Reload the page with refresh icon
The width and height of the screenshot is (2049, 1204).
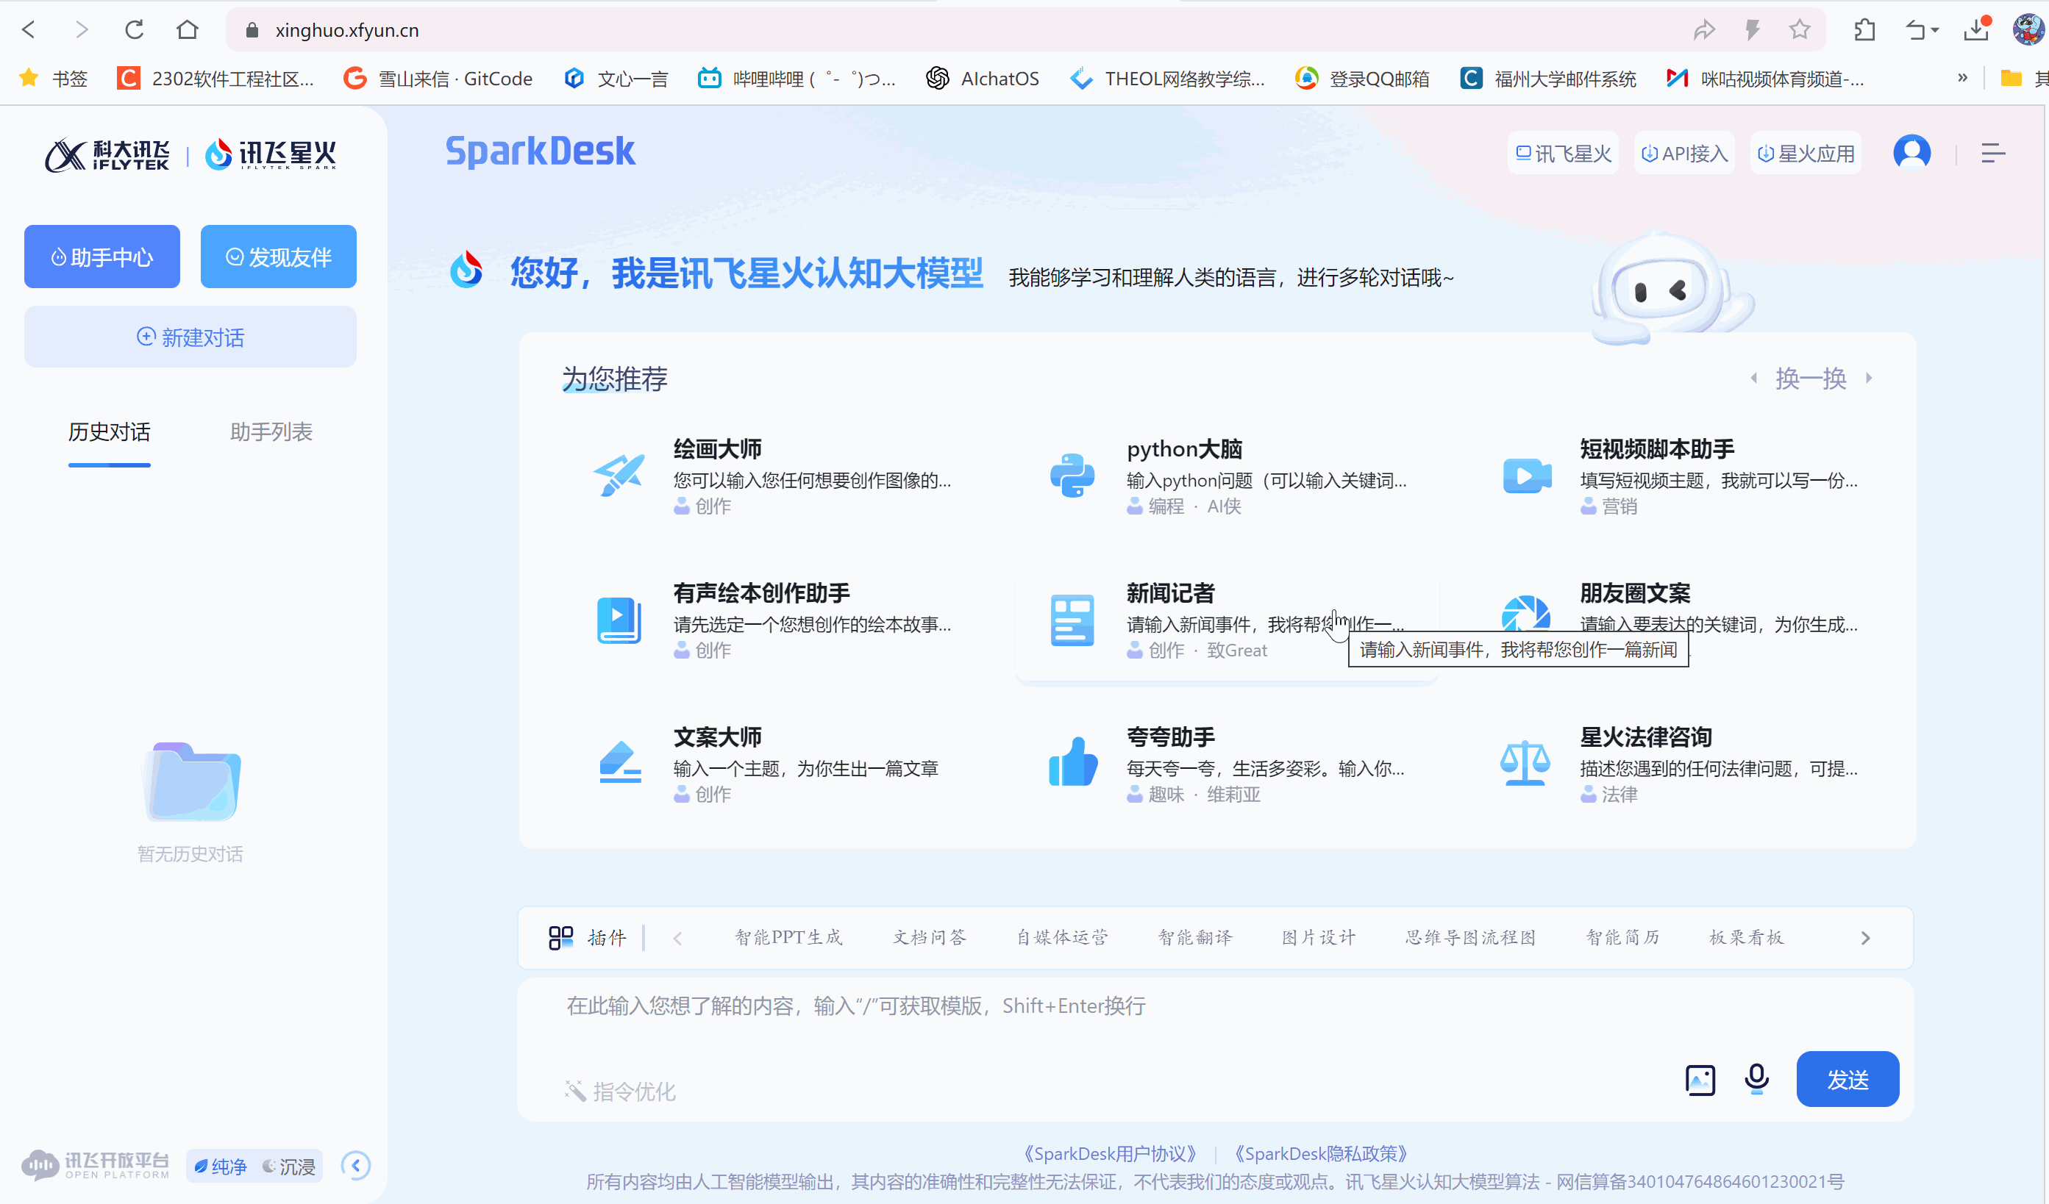pos(134,30)
